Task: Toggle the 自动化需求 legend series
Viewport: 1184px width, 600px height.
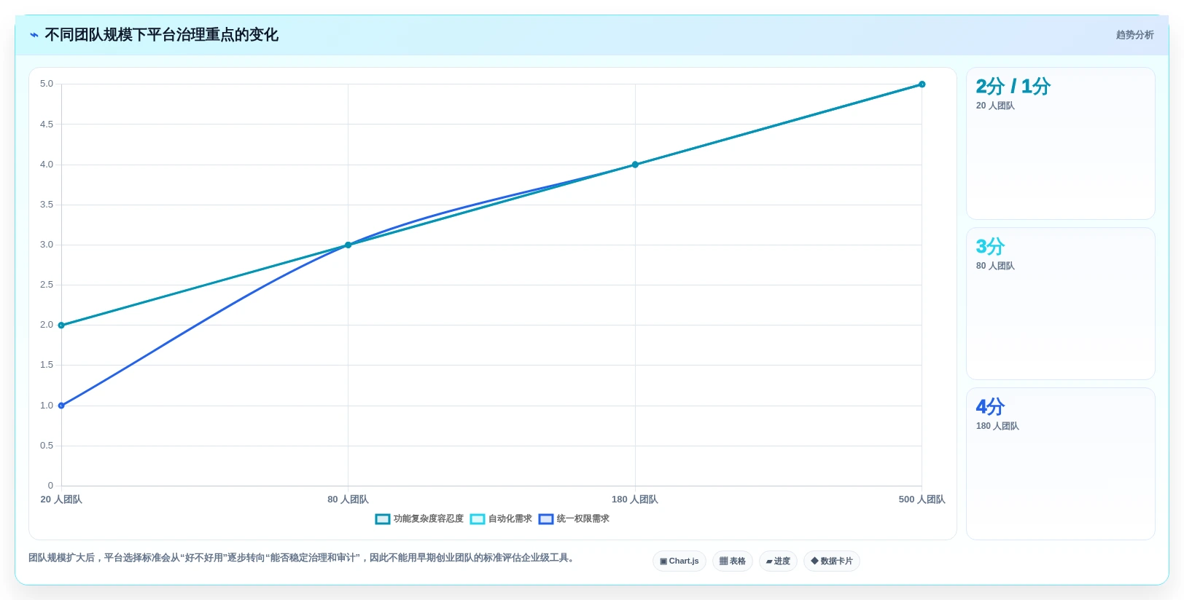Action: point(501,519)
